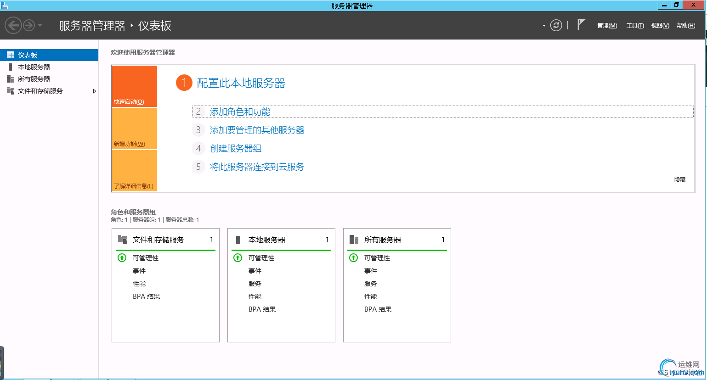Screen dimensions: 707x380
Task: Click Server Manager app icon in title bar
Action: pos(4,5)
